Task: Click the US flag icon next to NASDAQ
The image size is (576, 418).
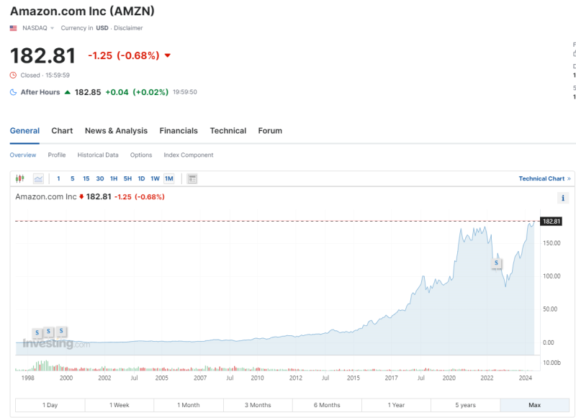Action: [13, 28]
